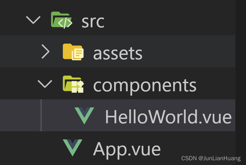Click the indent guide line beside HelloWorld.vue
This screenshot has height=165, width=246.
[x=41, y=116]
